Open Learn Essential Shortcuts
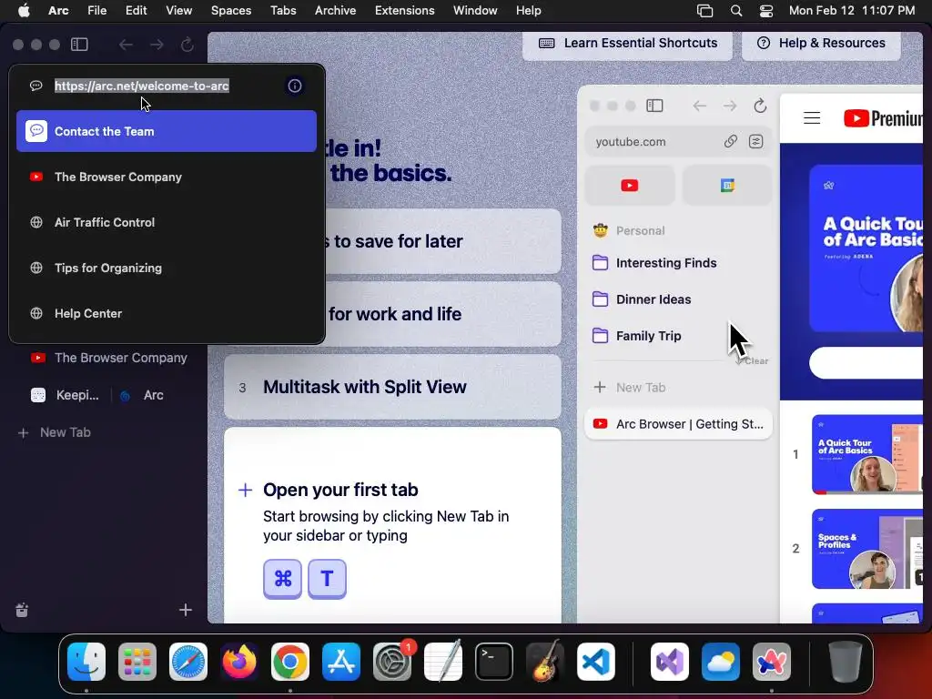 coord(627,43)
